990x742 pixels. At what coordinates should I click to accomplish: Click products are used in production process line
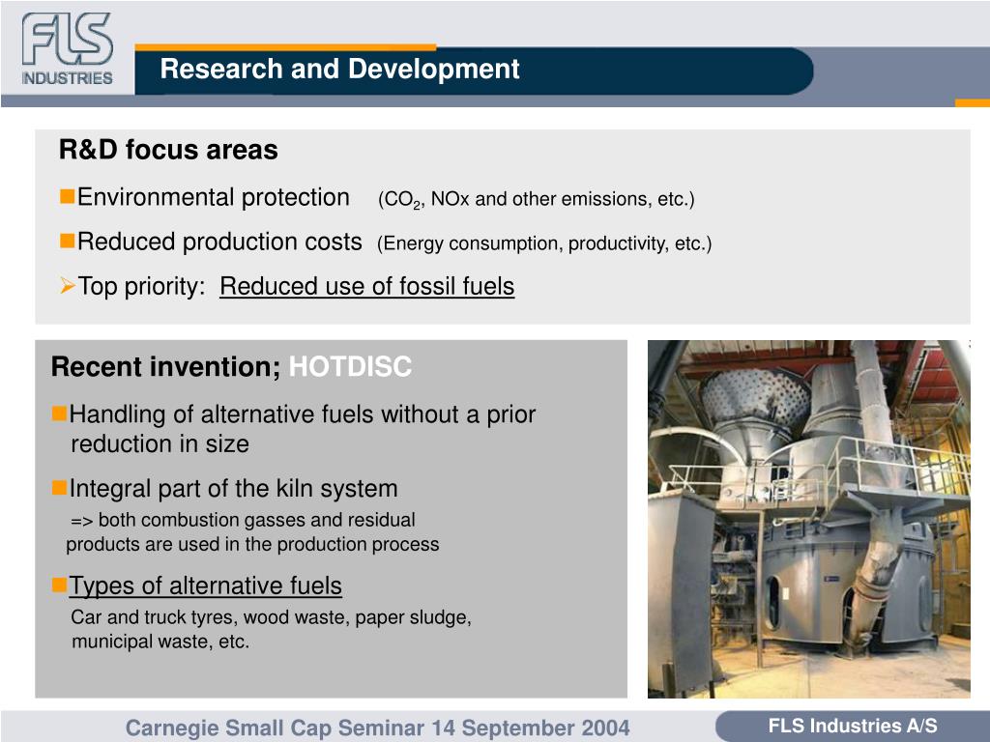tap(252, 545)
